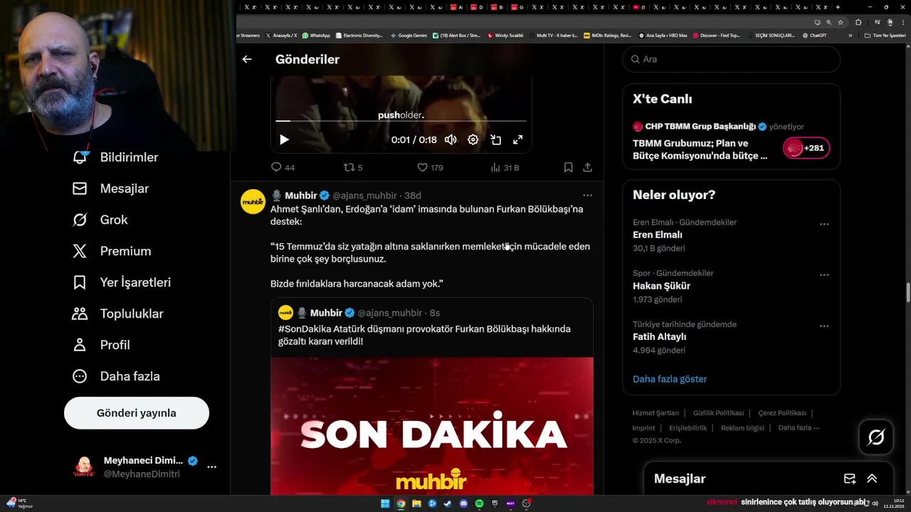The image size is (911, 512).
Task: Open Spotify from the taskbar
Action: (479, 503)
